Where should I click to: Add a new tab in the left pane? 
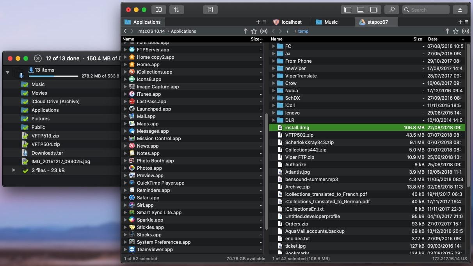pos(258,22)
